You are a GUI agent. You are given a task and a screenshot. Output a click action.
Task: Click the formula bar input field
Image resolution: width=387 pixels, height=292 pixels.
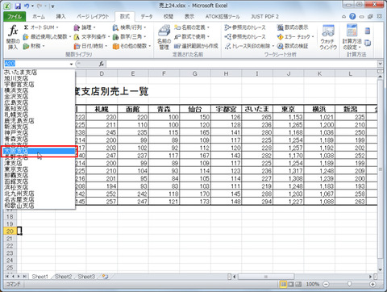coord(241,64)
